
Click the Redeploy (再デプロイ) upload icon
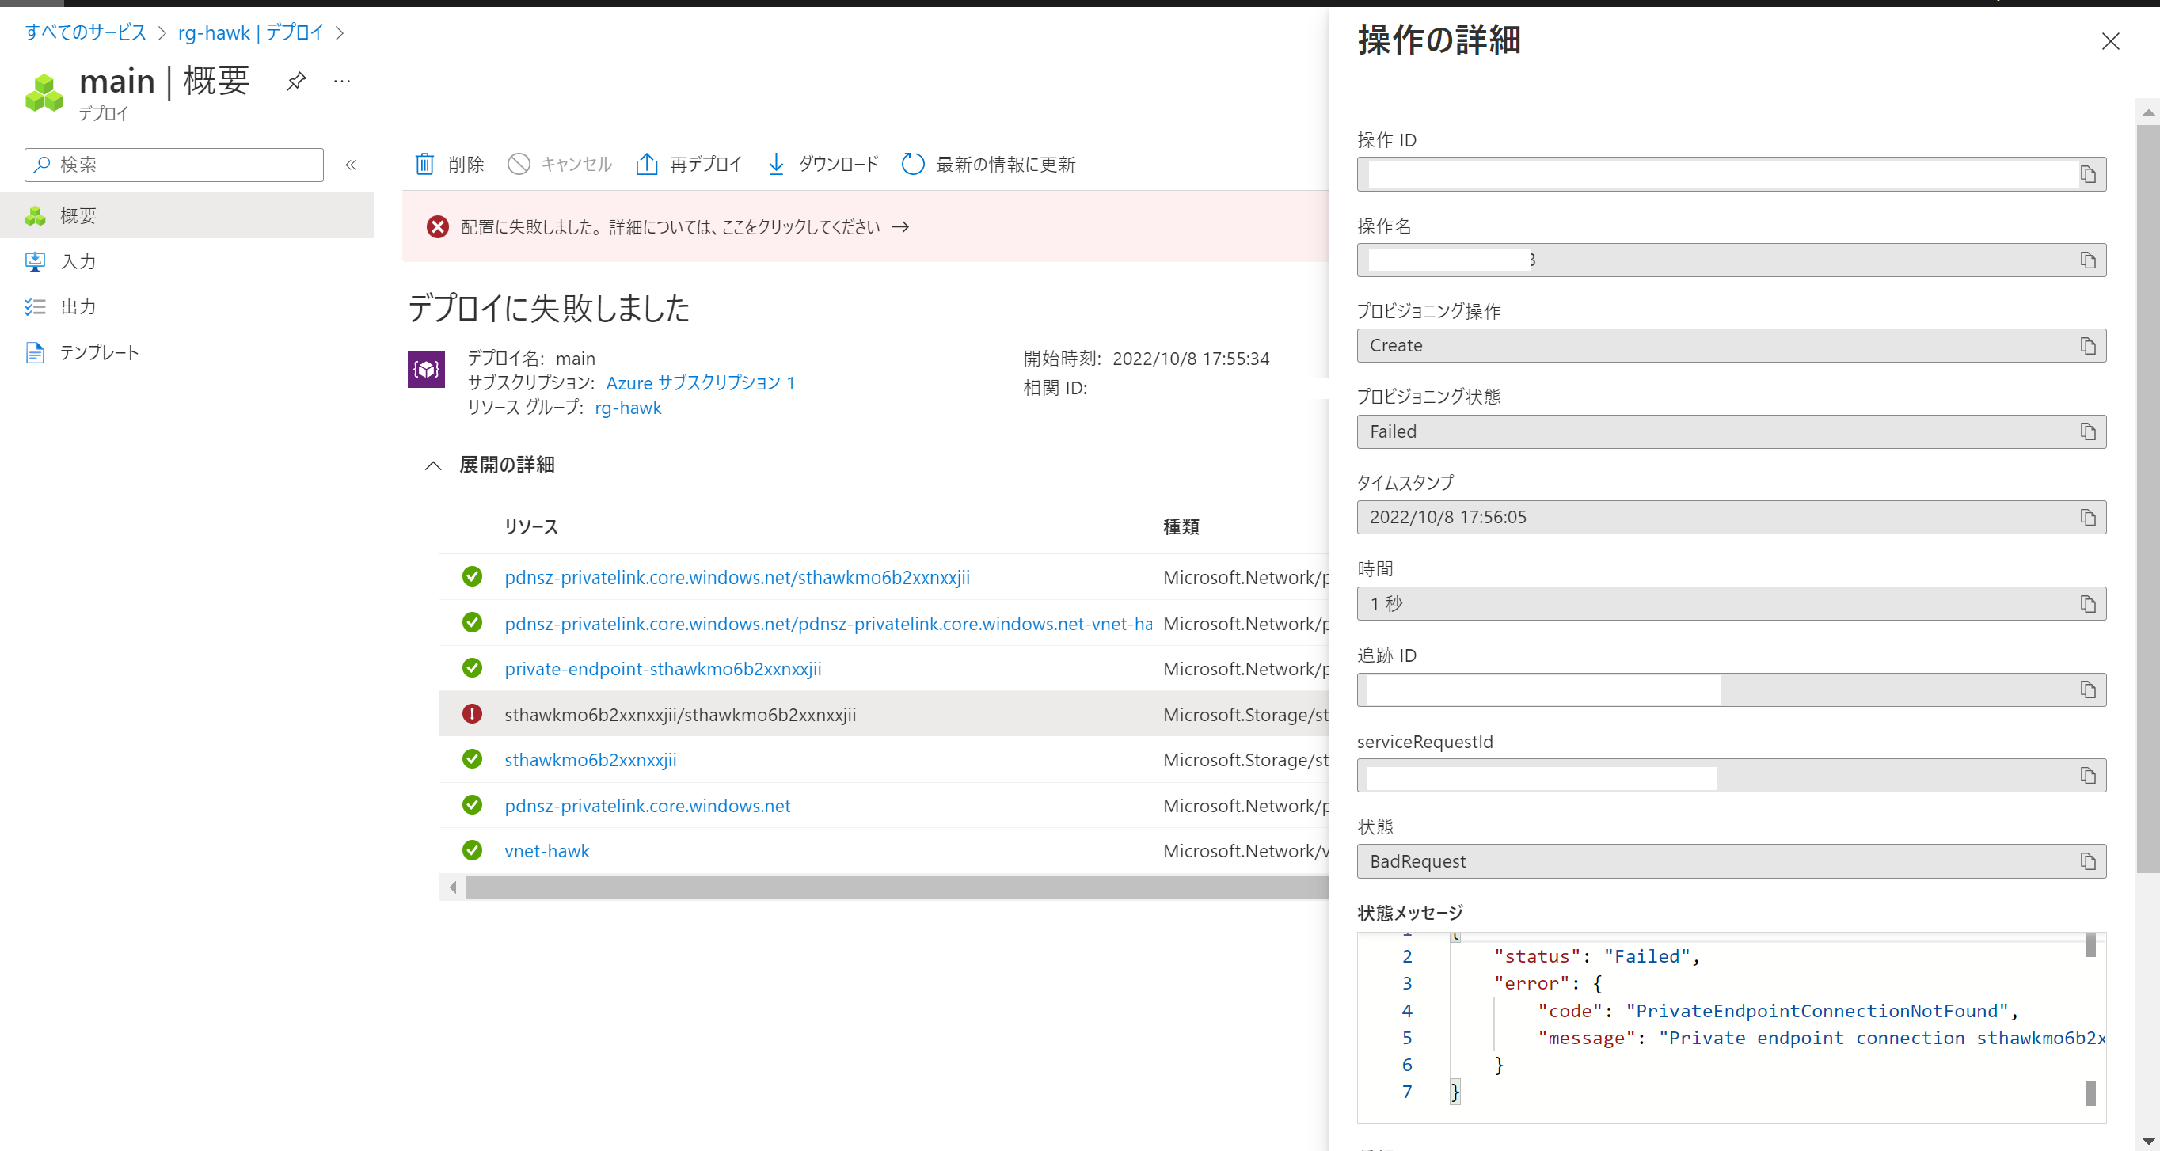tap(645, 165)
